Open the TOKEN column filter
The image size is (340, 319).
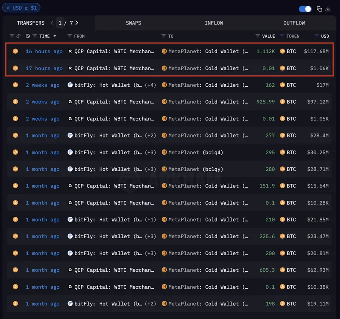click(x=282, y=36)
